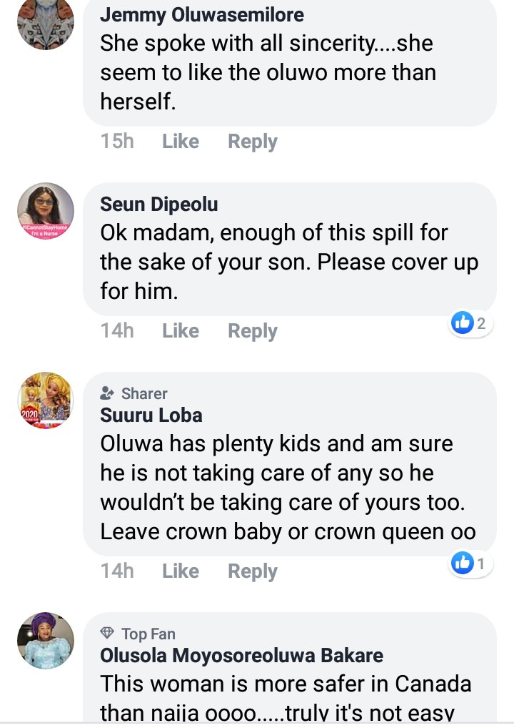
Task: Click the 14h timestamp under Seun Dipeolu's comment
Action: point(117,331)
